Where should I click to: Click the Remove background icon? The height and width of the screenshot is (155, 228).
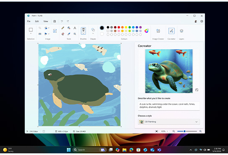coord(55,31)
